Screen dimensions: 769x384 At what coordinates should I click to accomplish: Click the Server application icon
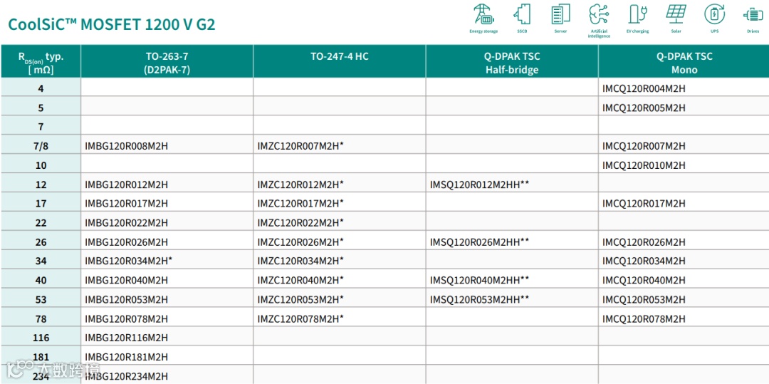coord(560,14)
